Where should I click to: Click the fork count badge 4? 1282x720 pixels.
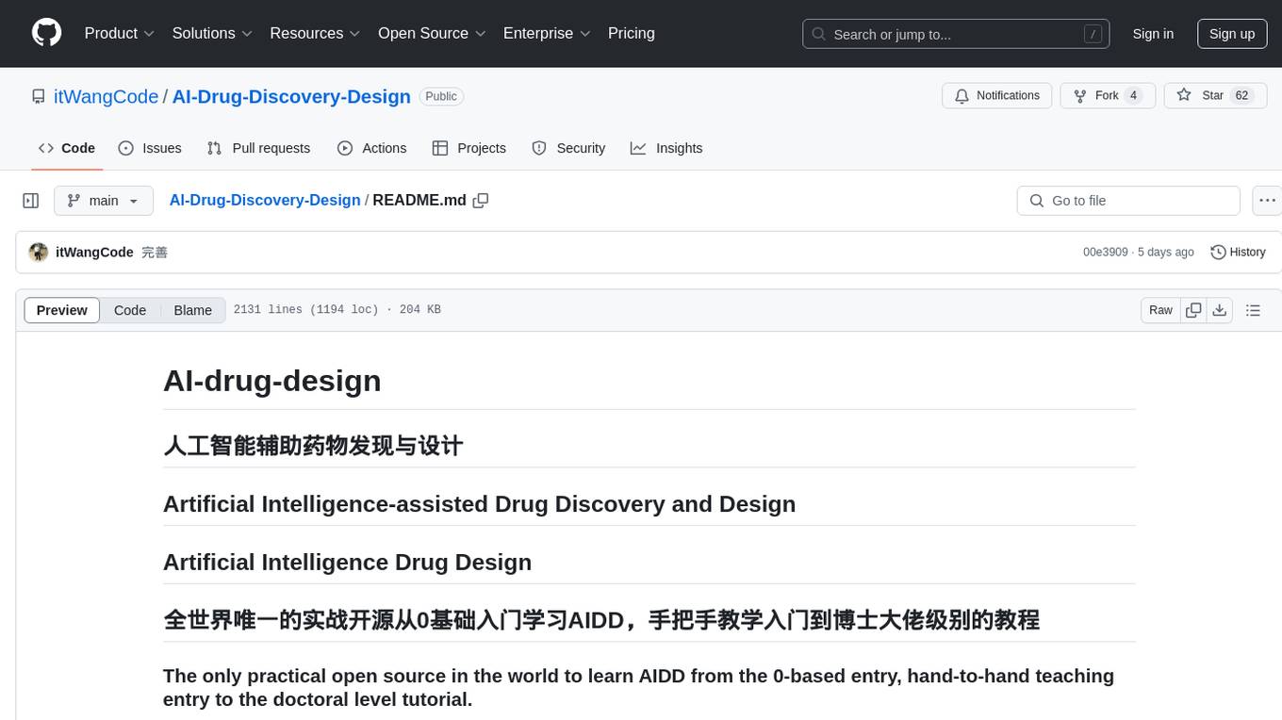point(1134,95)
